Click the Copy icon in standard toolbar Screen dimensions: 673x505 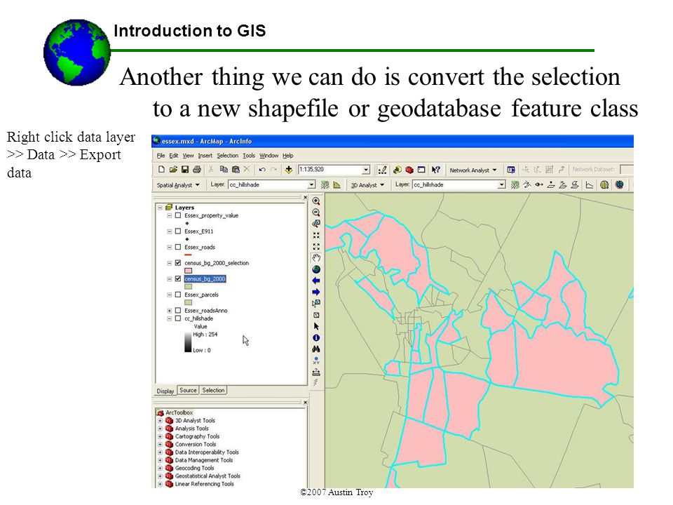(223, 170)
